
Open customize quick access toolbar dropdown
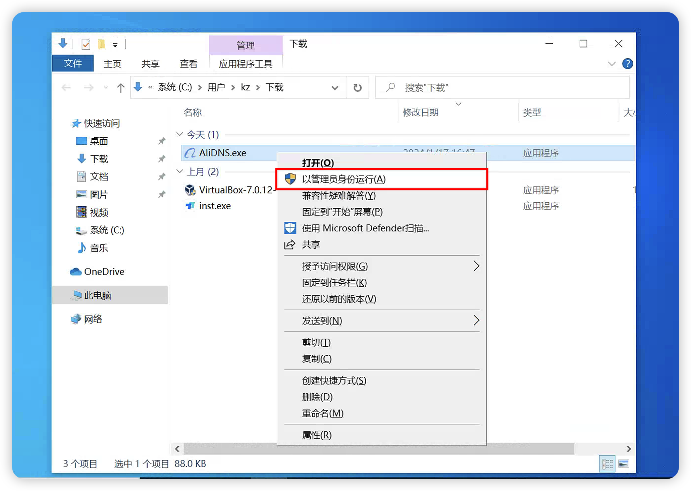[115, 45]
